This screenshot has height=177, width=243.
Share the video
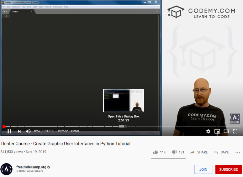pos(199,152)
